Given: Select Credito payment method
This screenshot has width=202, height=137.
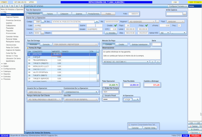Looking at the screenshot, I should (x=121, y=45).
